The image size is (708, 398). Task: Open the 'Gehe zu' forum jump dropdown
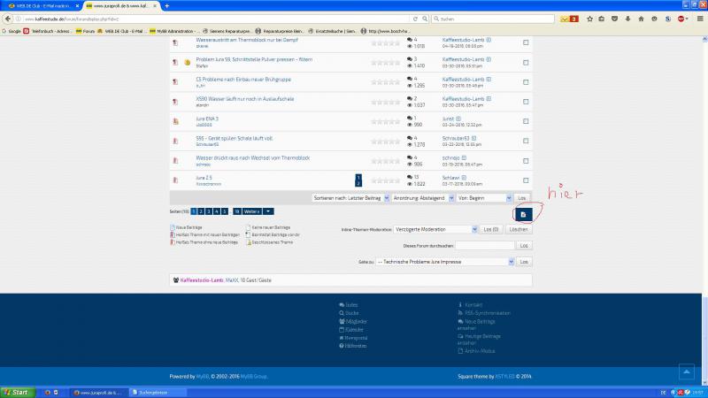click(444, 262)
